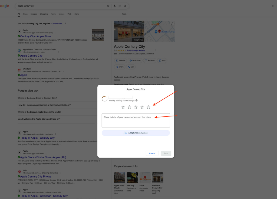Open options beside People also ask

tap(41, 91)
